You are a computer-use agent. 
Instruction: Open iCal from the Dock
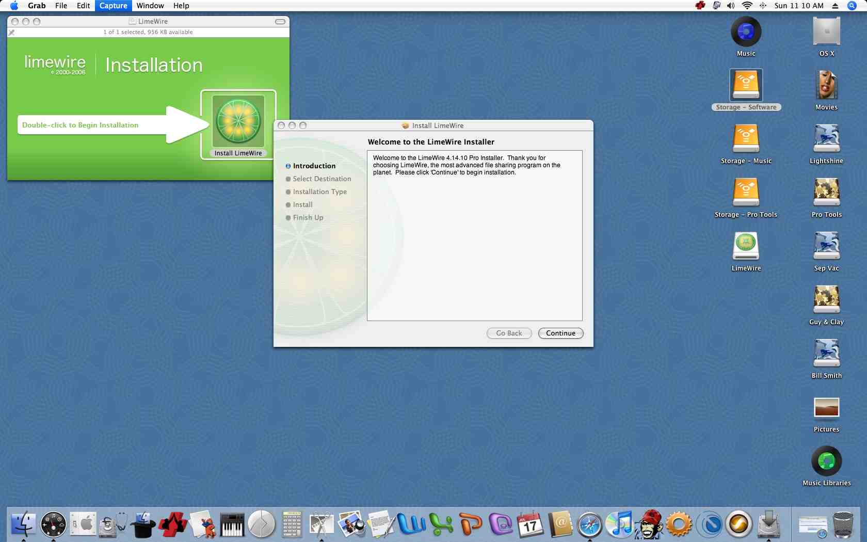[x=531, y=525]
